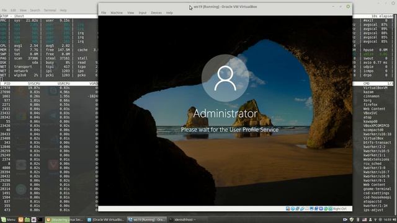This screenshot has width=397, height=223.
Task: Click the Administrator user avatar on login screen
Action: [225, 78]
